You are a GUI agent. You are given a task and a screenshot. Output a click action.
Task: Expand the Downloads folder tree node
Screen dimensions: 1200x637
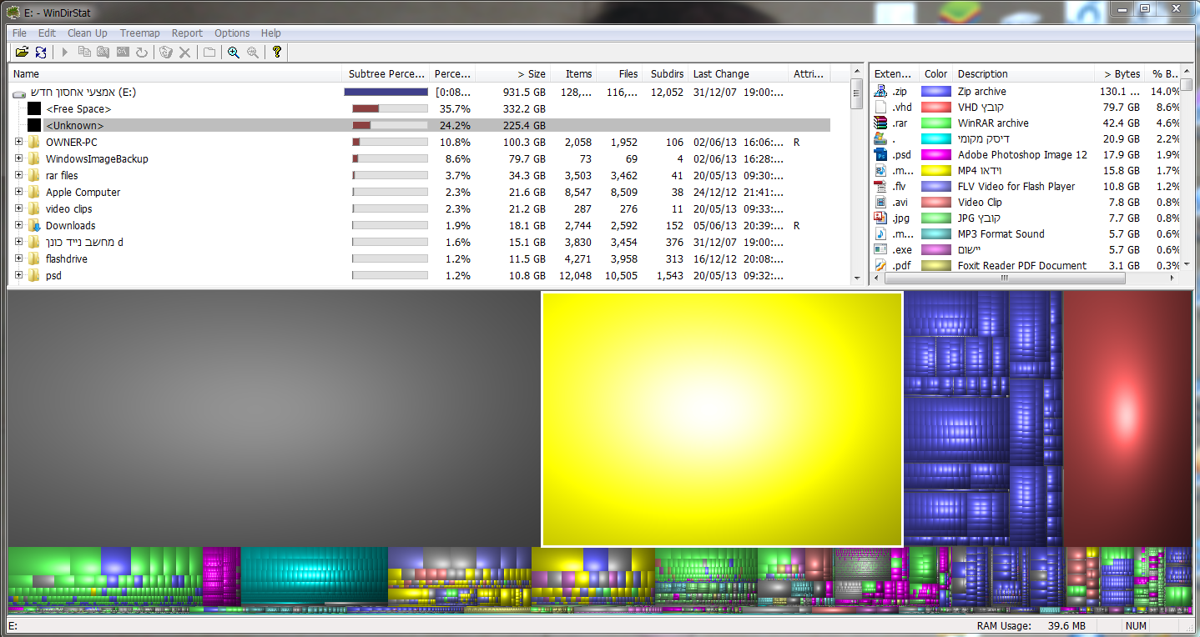pos(18,225)
